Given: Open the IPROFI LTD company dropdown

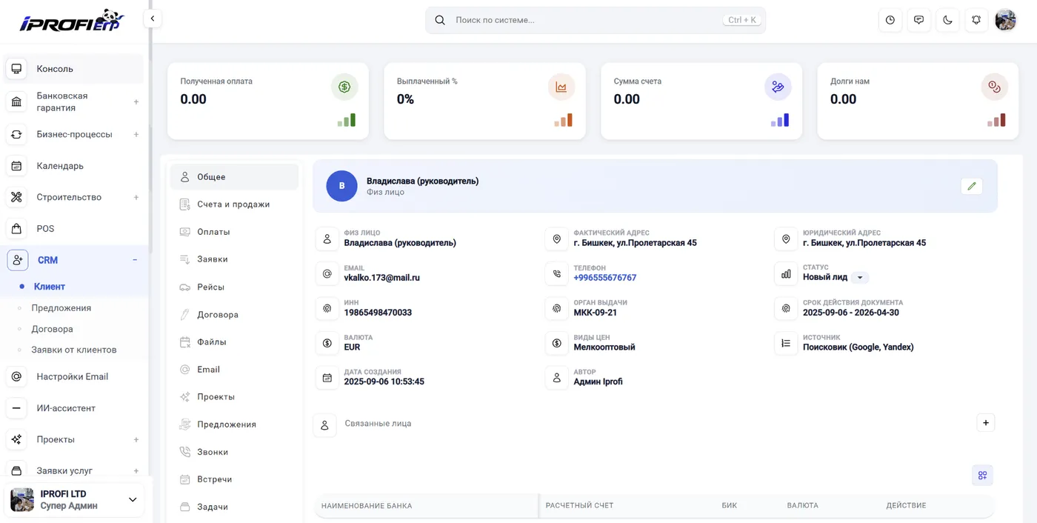Looking at the screenshot, I should tap(74, 500).
